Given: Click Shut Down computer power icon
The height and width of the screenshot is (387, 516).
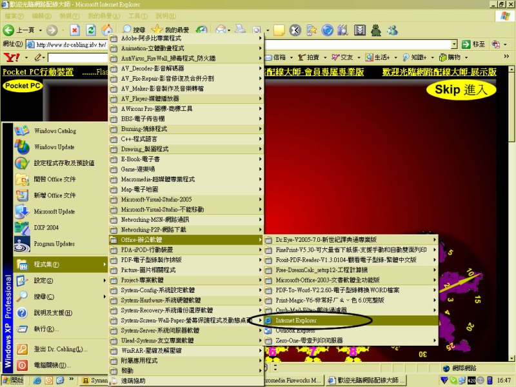Looking at the screenshot, I should click(x=22, y=365).
